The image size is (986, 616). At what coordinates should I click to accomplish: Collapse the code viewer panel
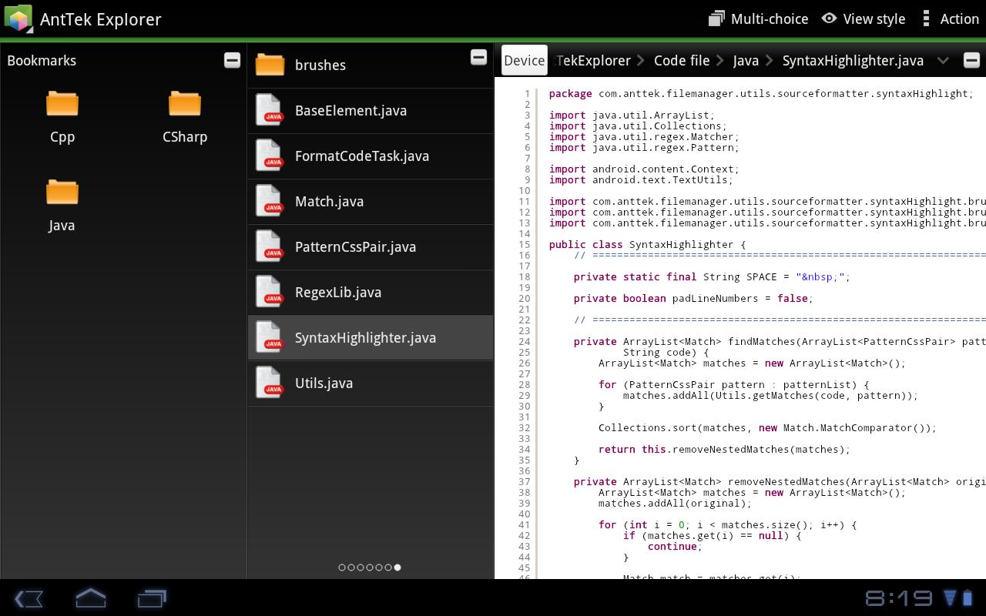[971, 60]
